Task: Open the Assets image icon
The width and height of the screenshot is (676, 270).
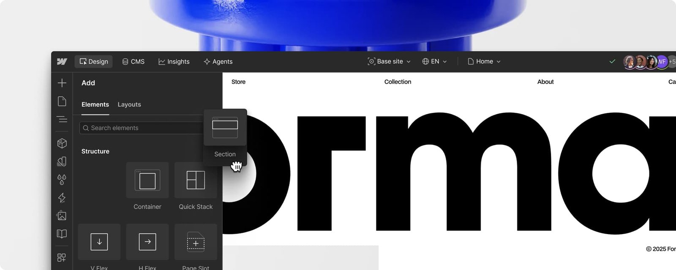Action: coord(62,215)
